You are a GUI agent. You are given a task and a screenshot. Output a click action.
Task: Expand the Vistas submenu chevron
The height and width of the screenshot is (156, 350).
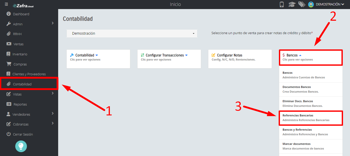[53, 93]
